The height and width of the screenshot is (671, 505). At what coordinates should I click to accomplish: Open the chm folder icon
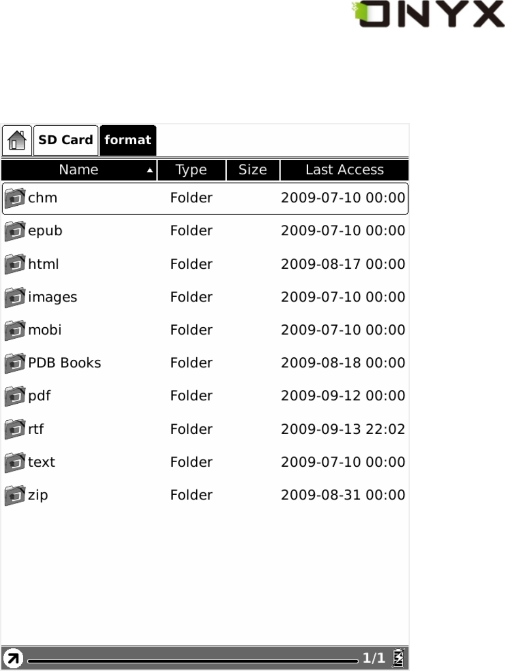15,198
